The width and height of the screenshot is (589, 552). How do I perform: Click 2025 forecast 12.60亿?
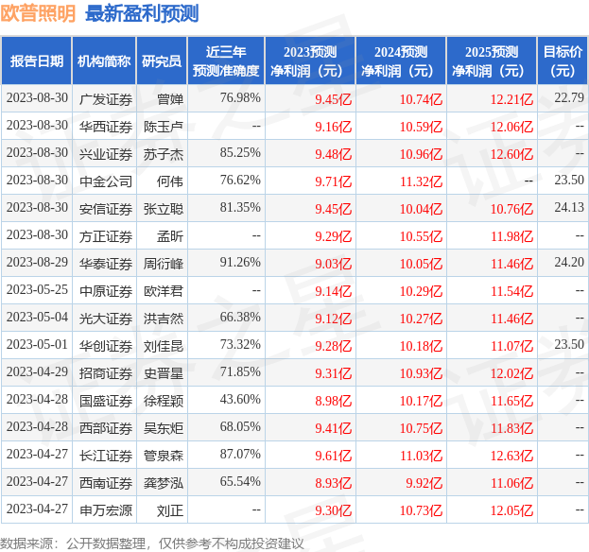tap(511, 154)
